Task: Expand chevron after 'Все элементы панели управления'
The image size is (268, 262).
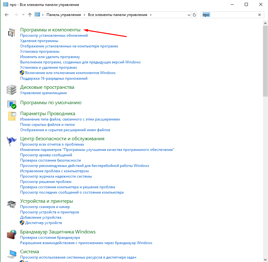Action: (151, 15)
